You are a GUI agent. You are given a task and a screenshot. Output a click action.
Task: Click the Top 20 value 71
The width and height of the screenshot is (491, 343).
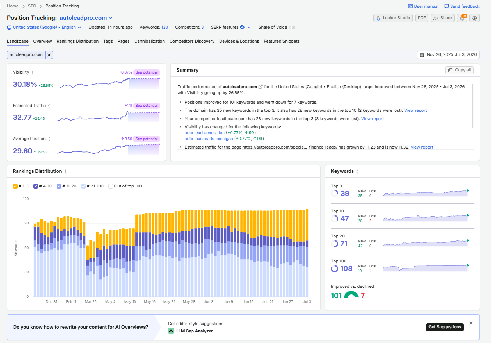(x=344, y=243)
